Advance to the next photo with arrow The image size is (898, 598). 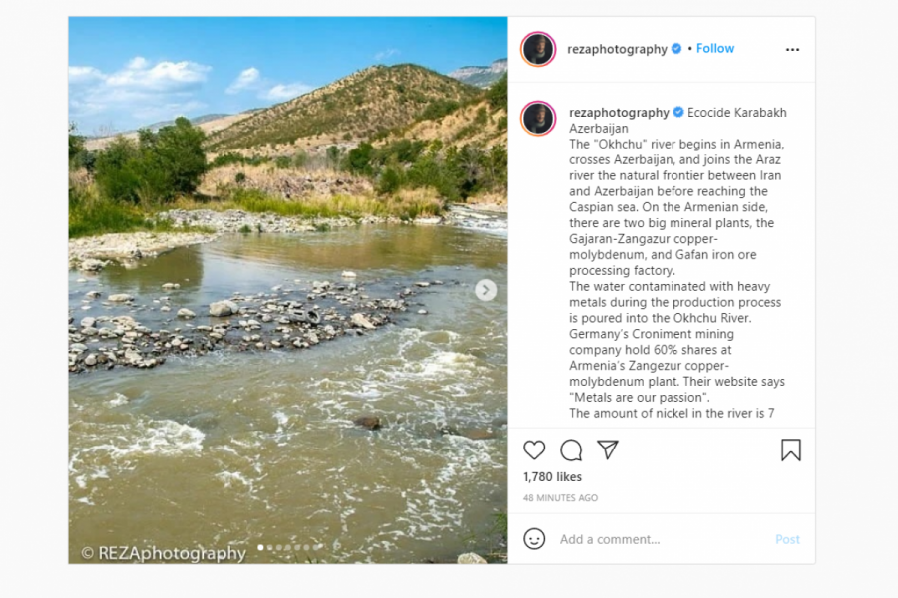pyautogui.click(x=486, y=290)
